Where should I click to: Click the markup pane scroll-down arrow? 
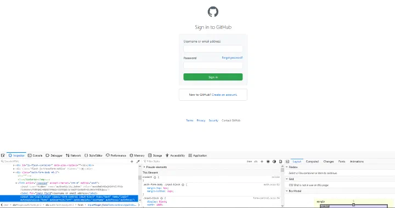(x=140, y=200)
